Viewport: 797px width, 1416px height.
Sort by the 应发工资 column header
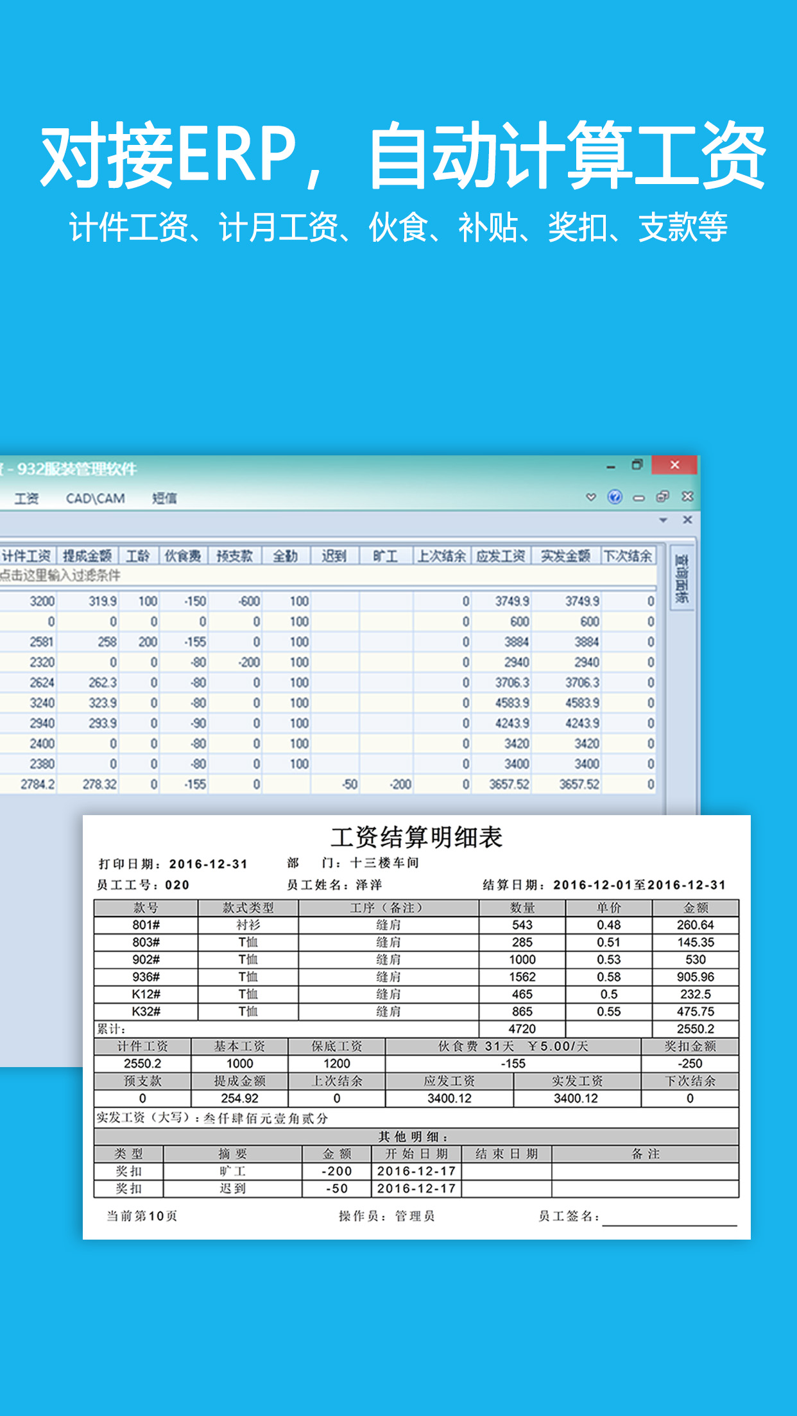coord(501,556)
